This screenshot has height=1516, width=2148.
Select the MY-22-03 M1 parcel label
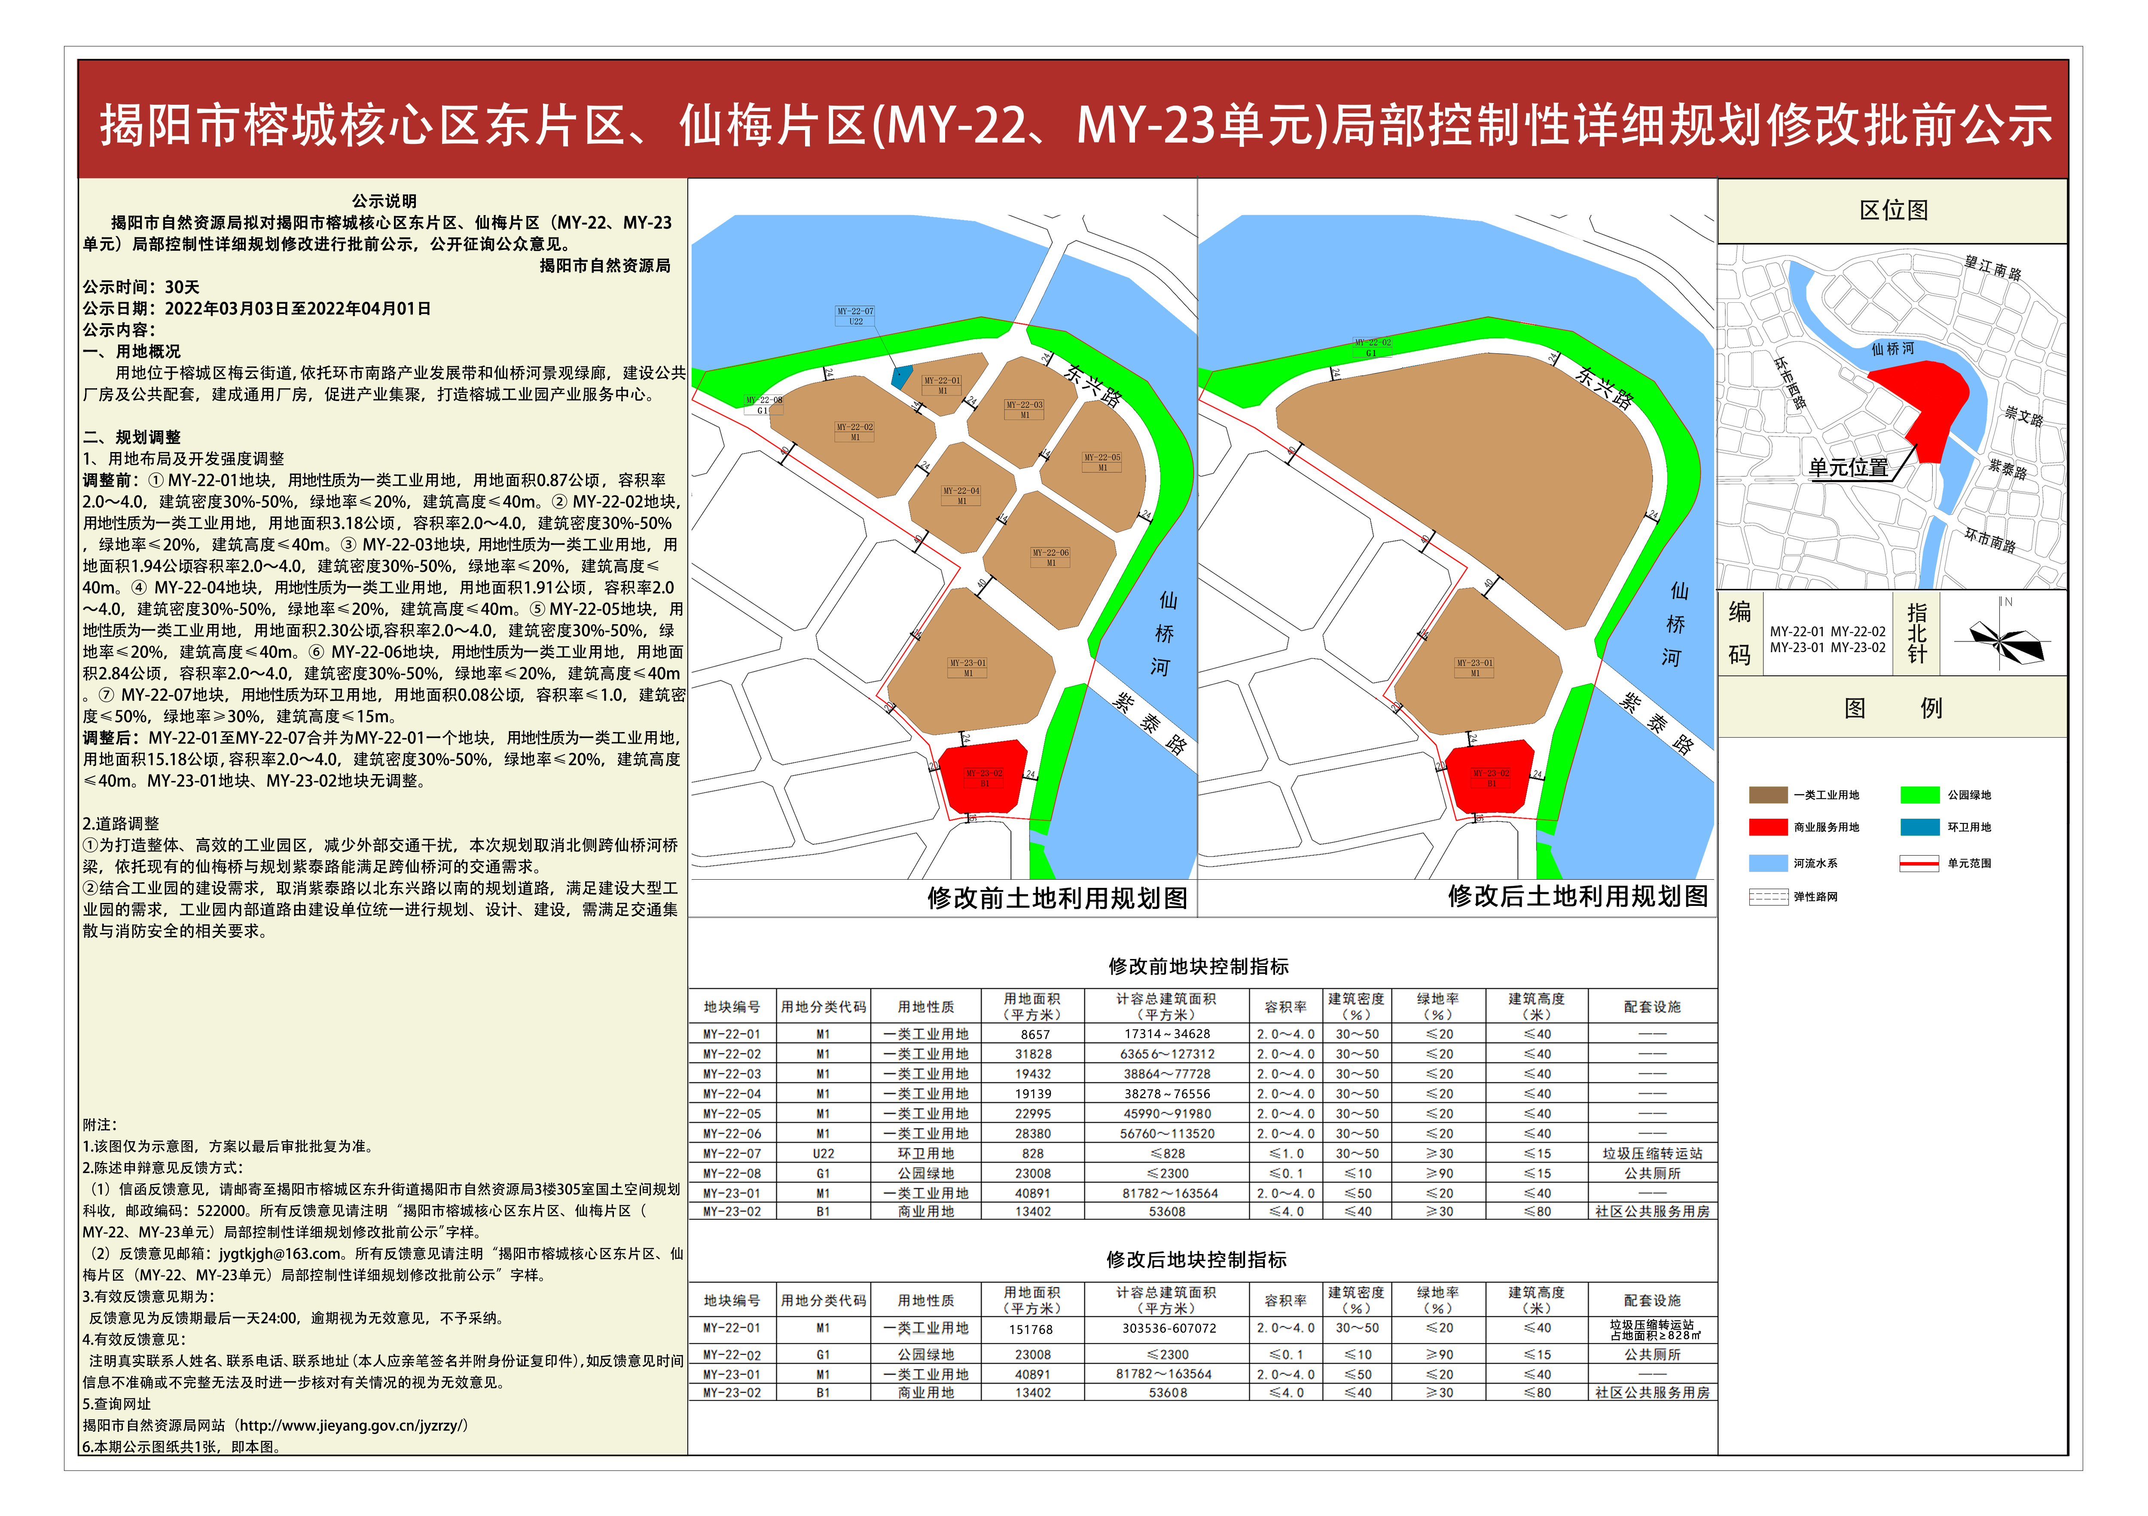[x=1025, y=410]
